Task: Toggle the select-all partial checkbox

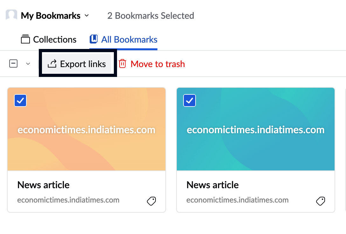Action: coord(13,64)
